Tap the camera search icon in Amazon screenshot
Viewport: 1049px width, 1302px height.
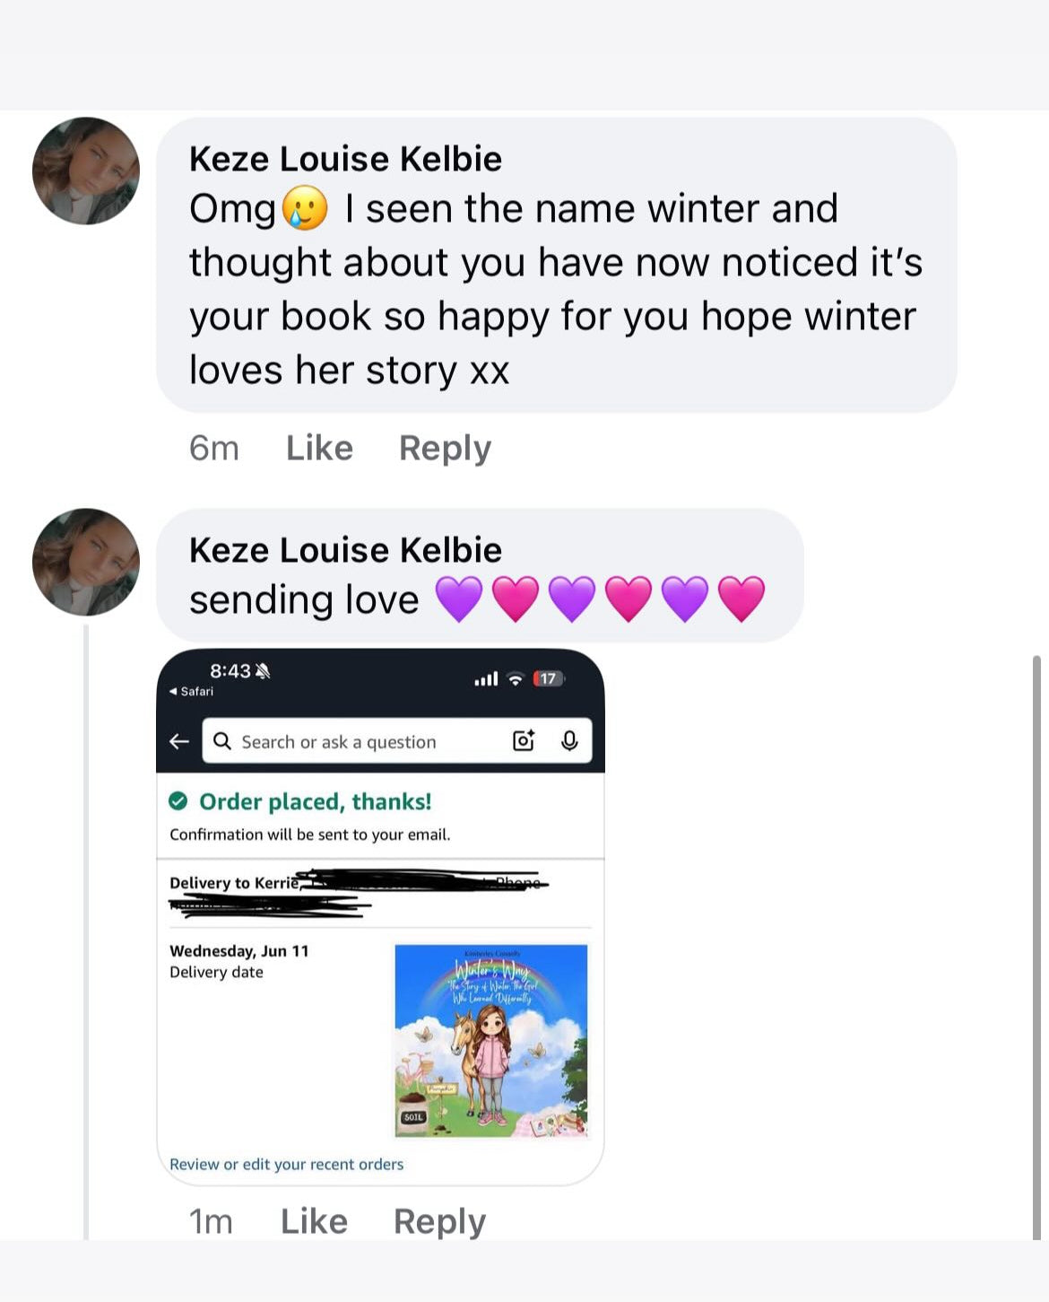pos(524,740)
